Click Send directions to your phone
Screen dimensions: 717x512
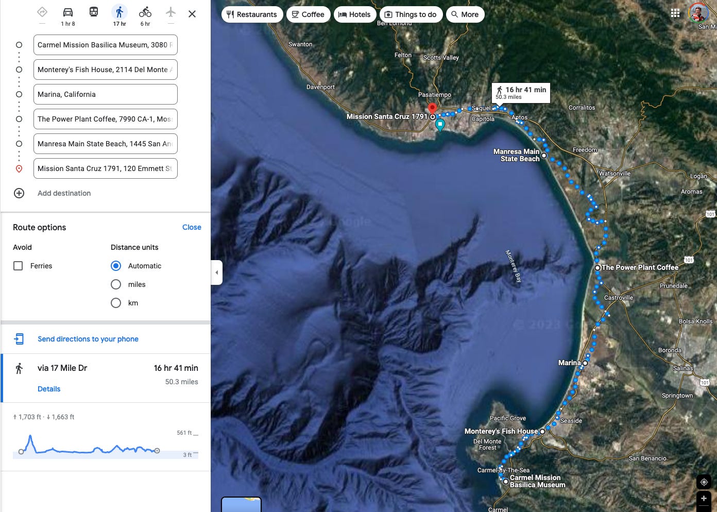[x=88, y=339]
